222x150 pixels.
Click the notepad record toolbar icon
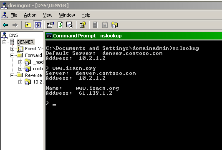pos(105,25)
